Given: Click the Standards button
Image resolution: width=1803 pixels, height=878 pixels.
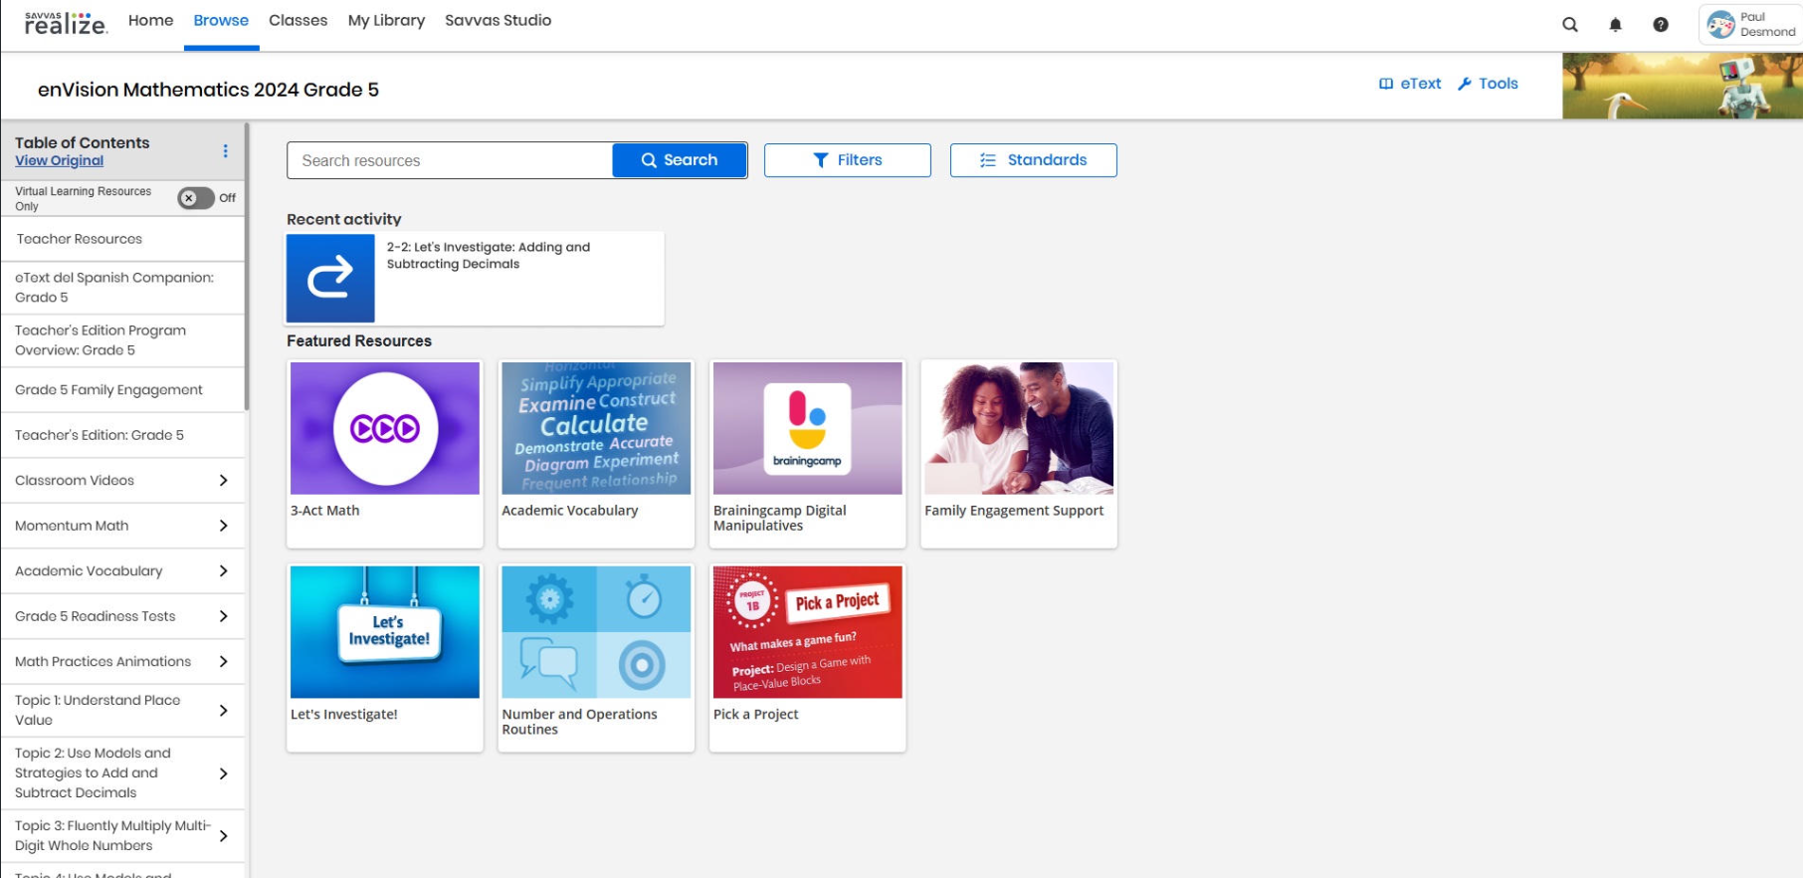Looking at the screenshot, I should (1034, 160).
